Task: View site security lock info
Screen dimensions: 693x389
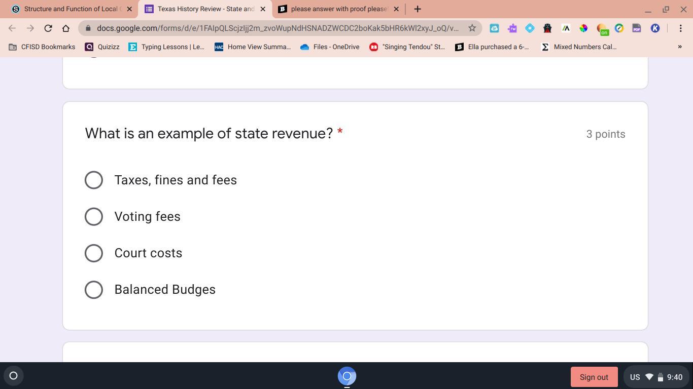Action: point(88,28)
